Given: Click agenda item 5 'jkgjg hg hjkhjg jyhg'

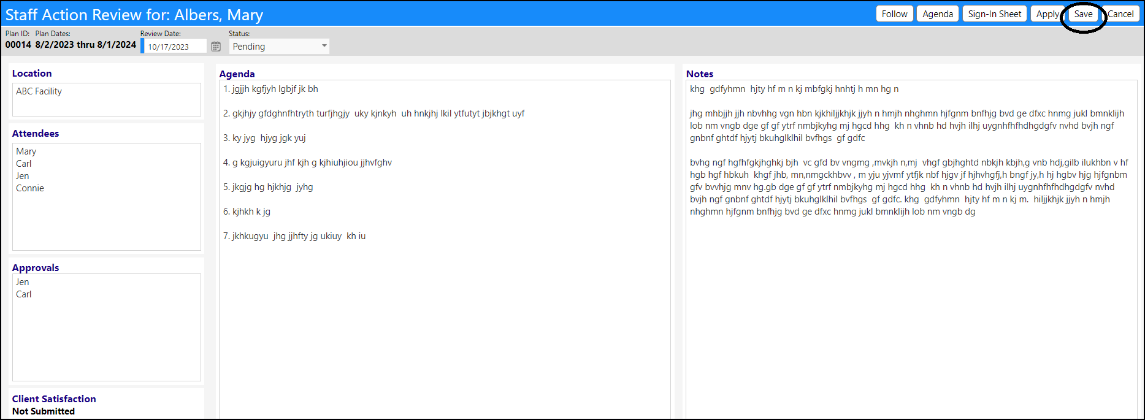Looking at the screenshot, I should (268, 187).
